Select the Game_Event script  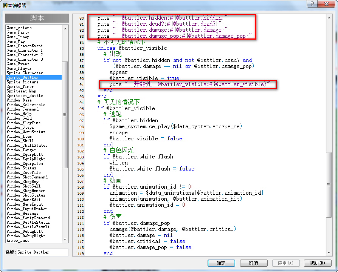pyautogui.click(x=18, y=64)
